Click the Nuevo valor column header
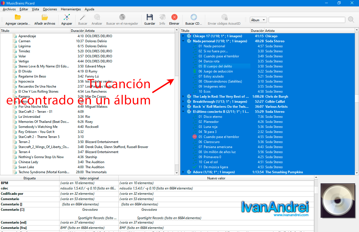The height and width of the screenshot is (232, 359). (x=216, y=178)
